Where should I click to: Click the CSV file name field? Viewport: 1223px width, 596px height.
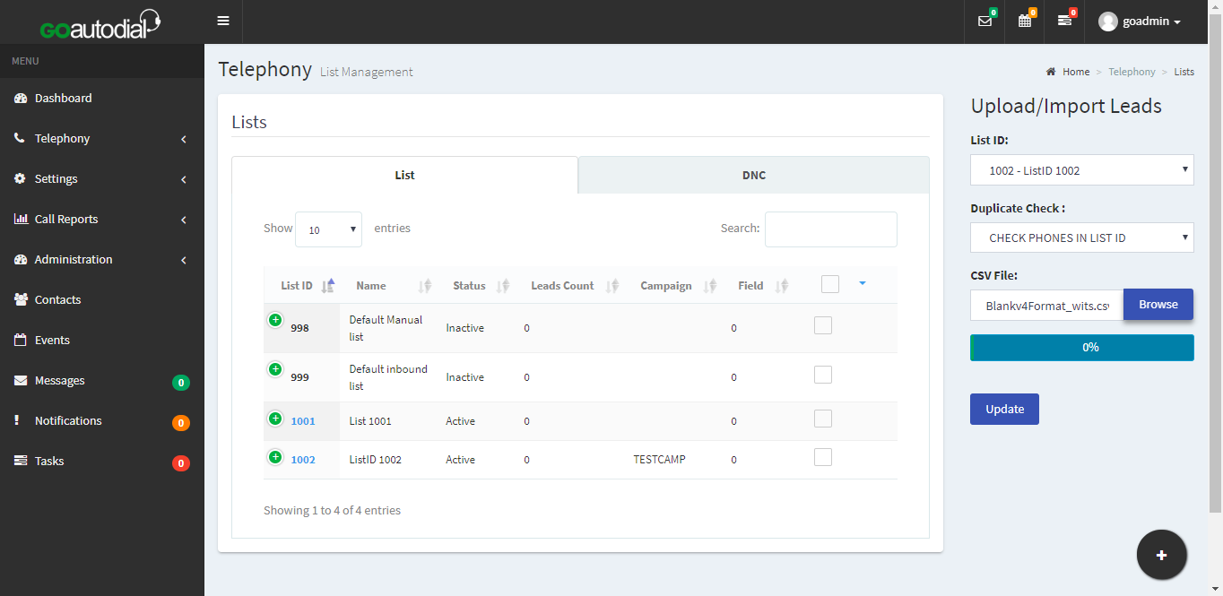tap(1046, 305)
